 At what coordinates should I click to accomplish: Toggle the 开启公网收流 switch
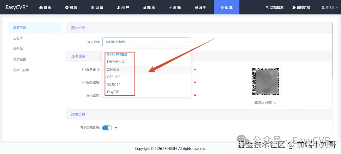[x=107, y=128]
